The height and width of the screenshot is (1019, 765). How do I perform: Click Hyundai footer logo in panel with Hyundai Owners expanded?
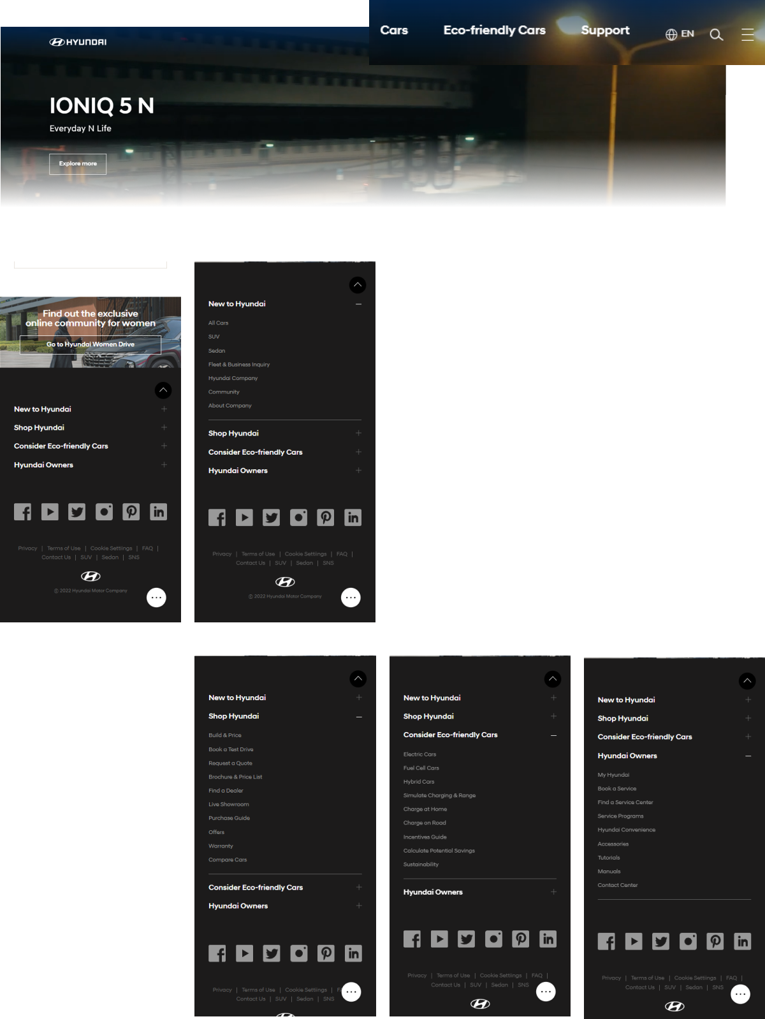click(674, 1006)
